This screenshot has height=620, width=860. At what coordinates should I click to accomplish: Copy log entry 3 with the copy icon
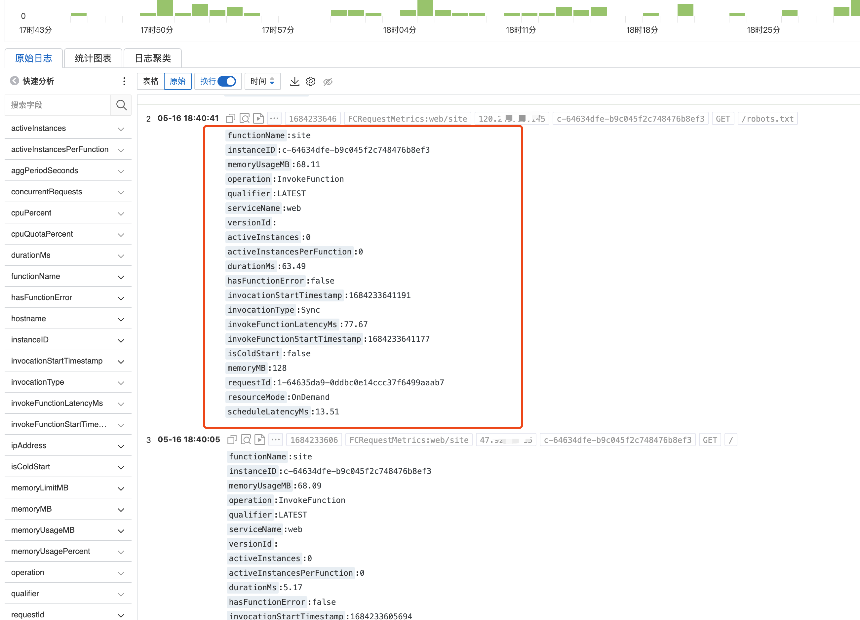[232, 440]
